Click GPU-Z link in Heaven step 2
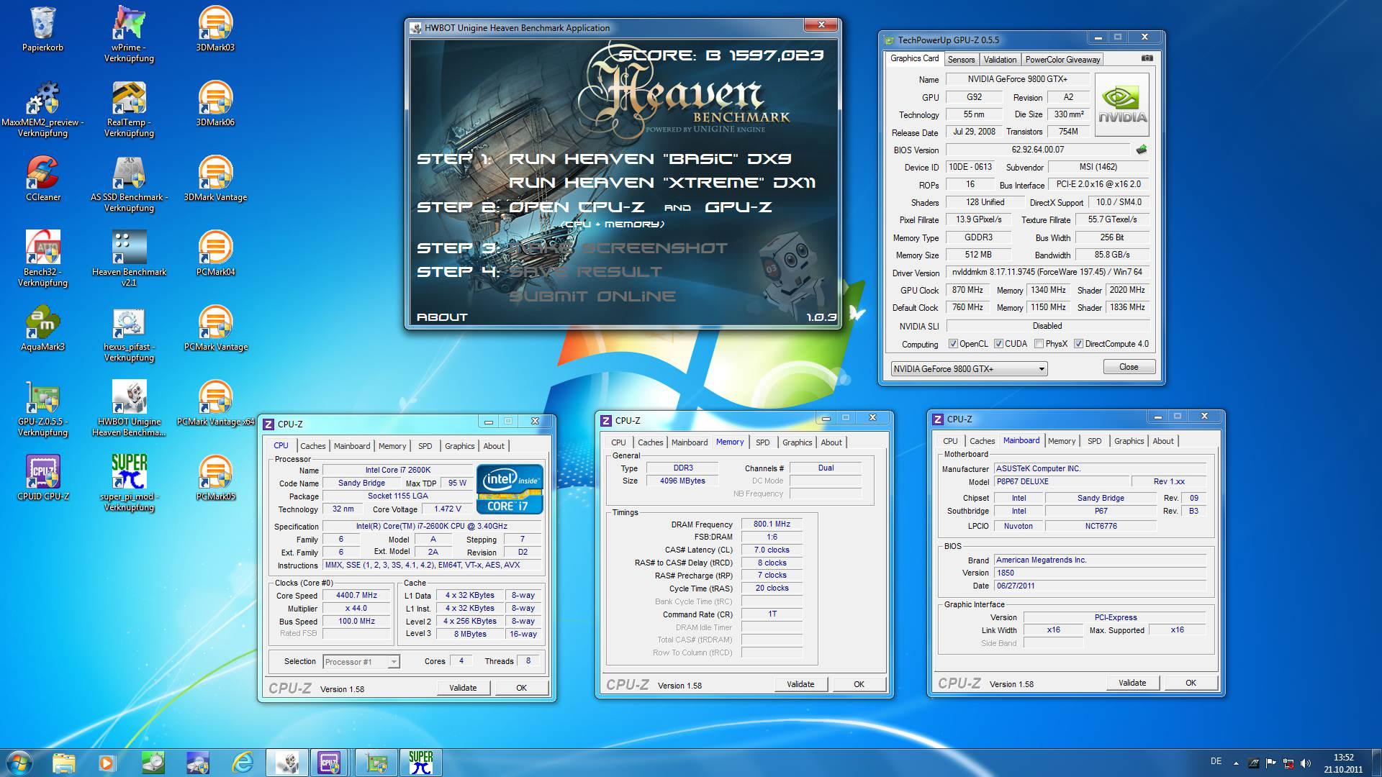The image size is (1382, 777). point(738,207)
